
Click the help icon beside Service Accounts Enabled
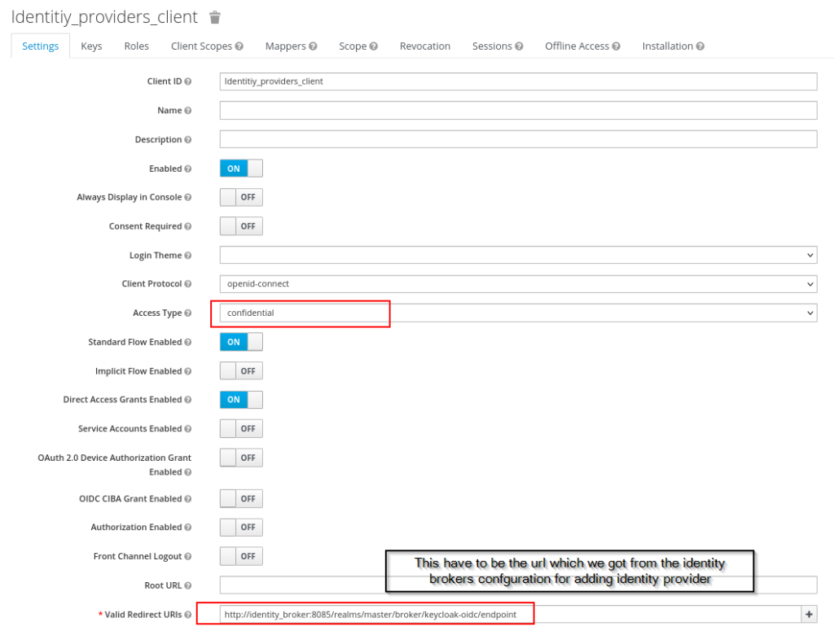coord(188,428)
